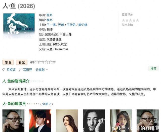Rate two stars in 评价
Viewport: 161px width, 132px height.
tap(43, 62)
